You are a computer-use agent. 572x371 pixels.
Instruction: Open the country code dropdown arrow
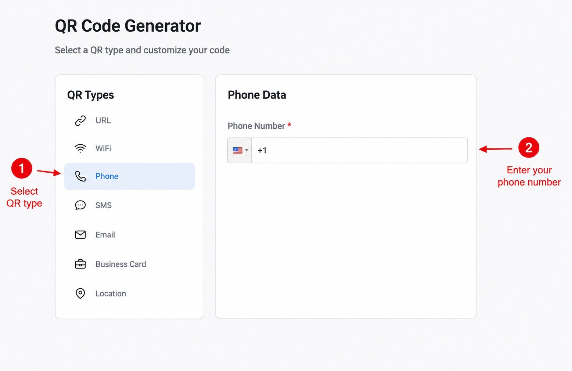tap(247, 150)
